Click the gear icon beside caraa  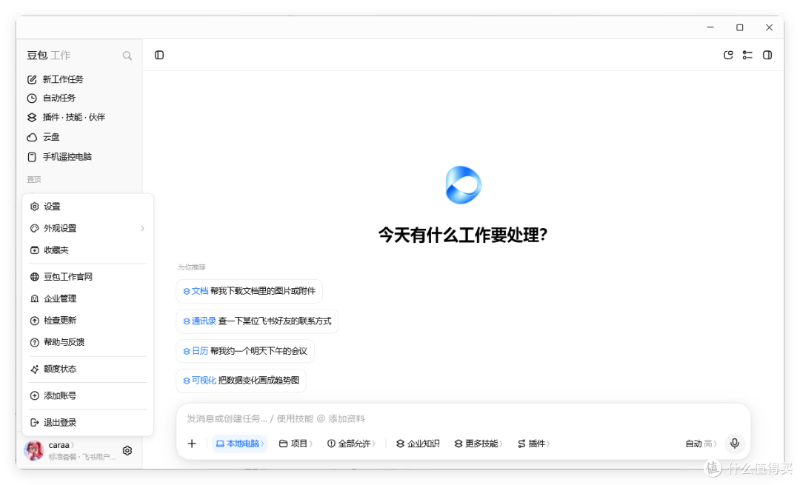[127, 451]
